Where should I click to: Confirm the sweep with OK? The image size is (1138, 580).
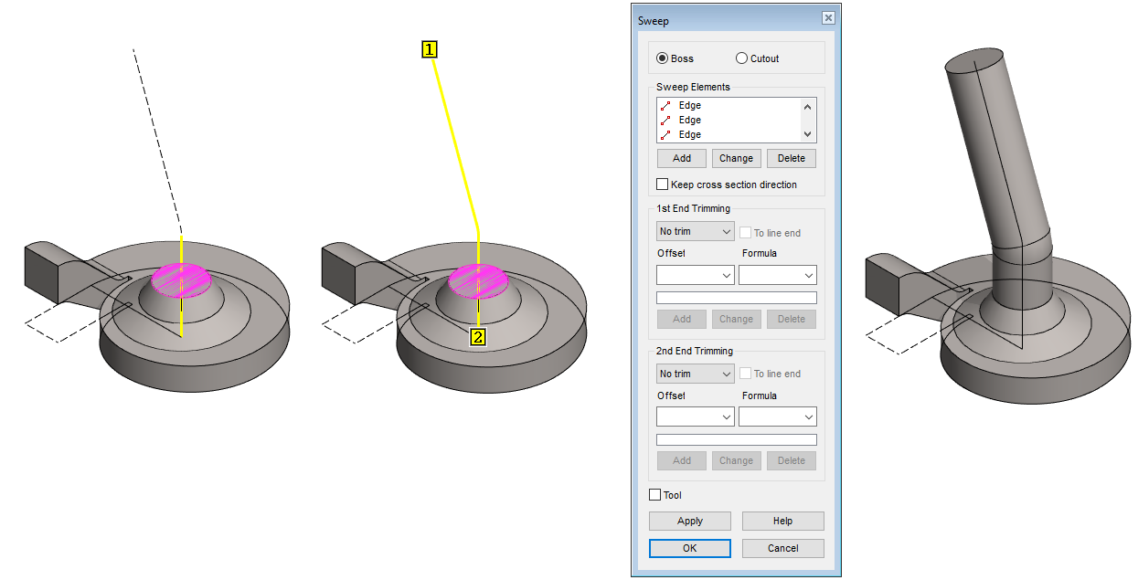point(689,548)
